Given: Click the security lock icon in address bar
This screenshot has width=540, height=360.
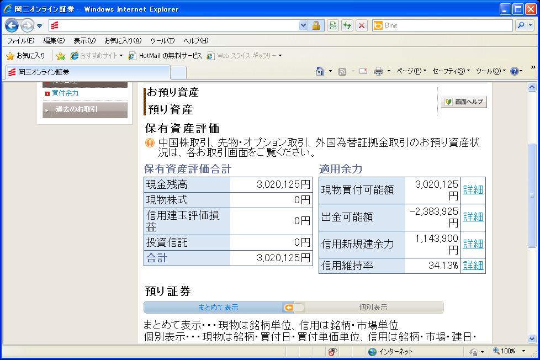Looking at the screenshot, I should (x=316, y=25).
